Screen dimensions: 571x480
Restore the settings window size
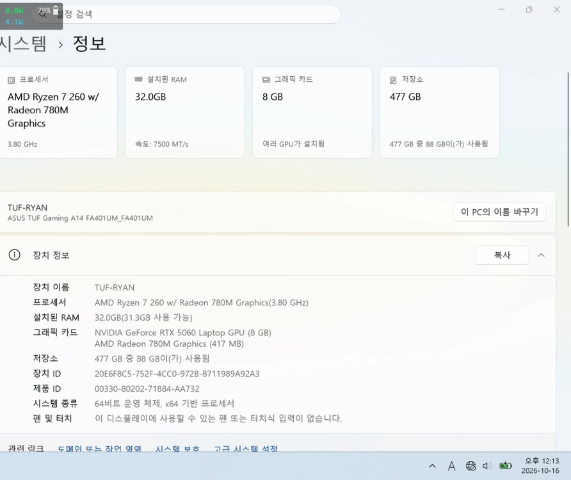pyautogui.click(x=529, y=10)
